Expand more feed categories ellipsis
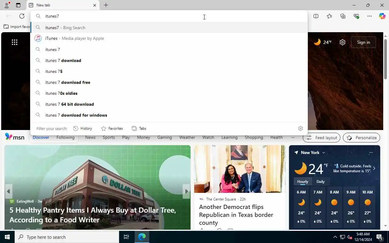 293,138
